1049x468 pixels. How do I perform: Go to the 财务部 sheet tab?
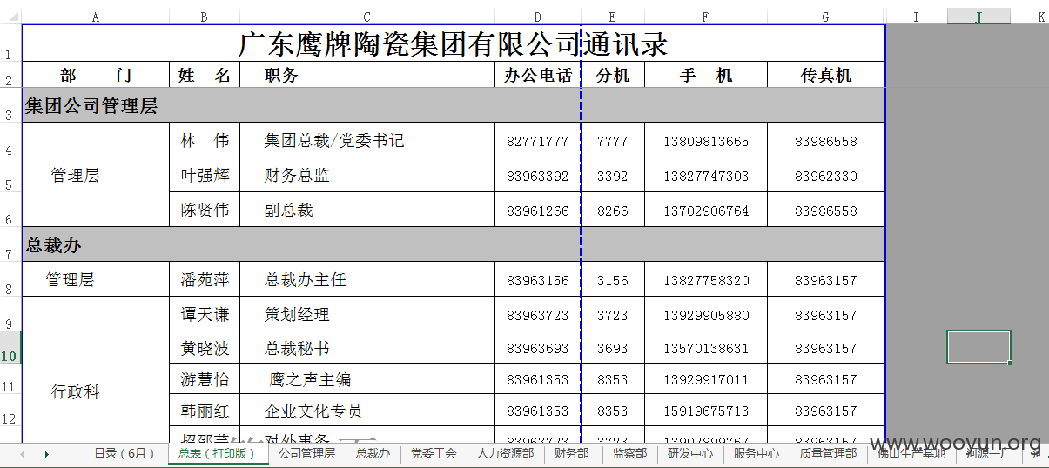point(571,453)
